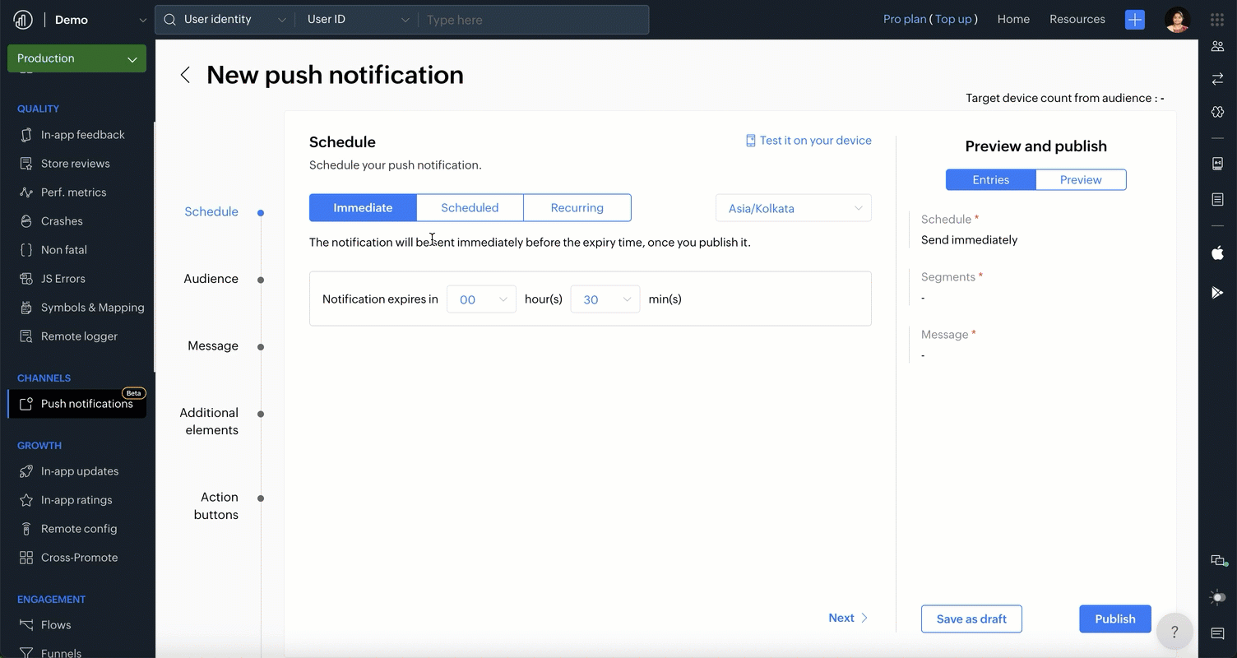Open the apps grid launcher icon
Viewport: 1237px width, 658px height.
[x=1217, y=20]
